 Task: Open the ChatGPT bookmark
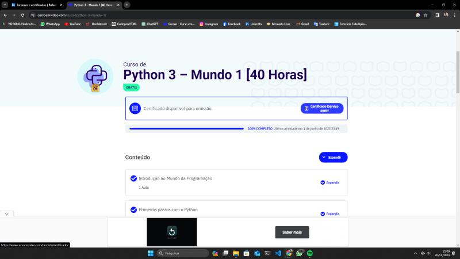pyautogui.click(x=150, y=24)
